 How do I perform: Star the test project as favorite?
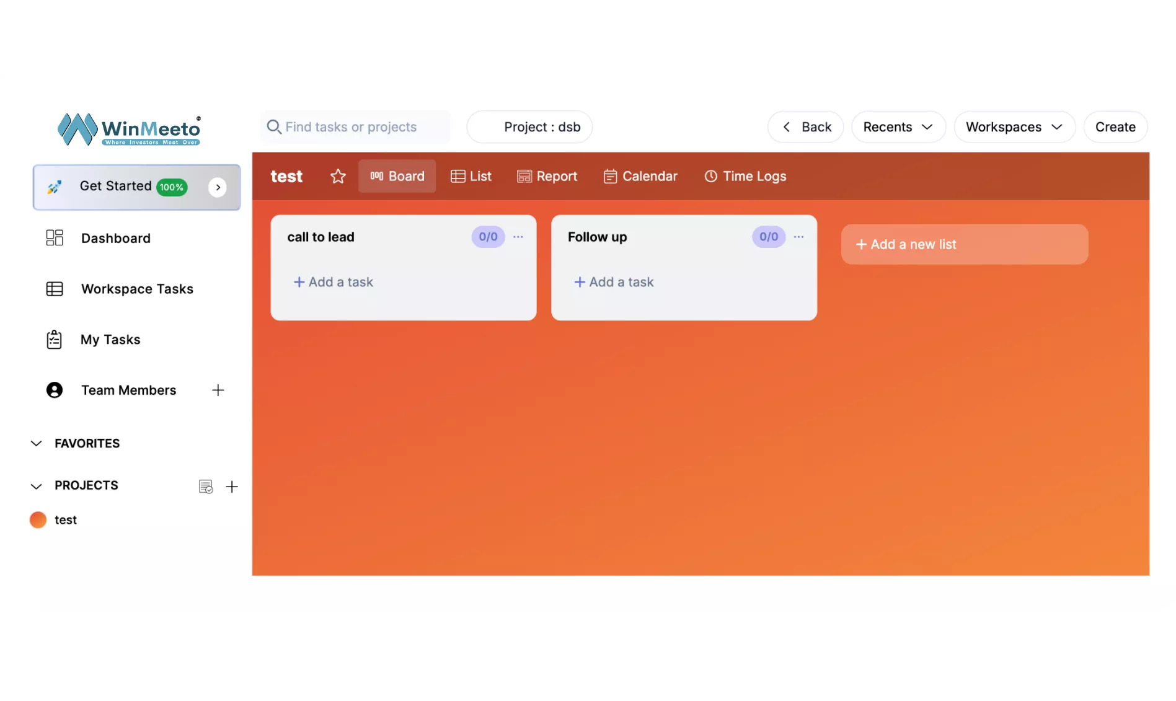338,177
